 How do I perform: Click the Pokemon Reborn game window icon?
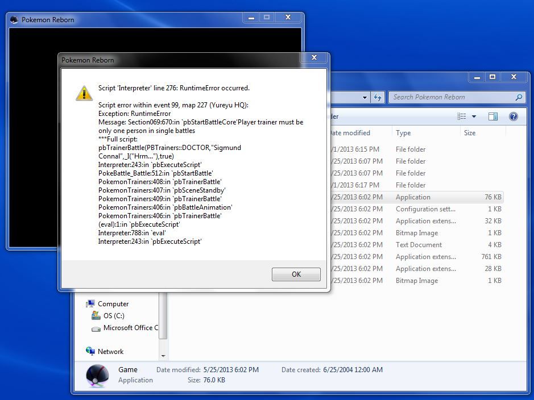[x=15, y=20]
